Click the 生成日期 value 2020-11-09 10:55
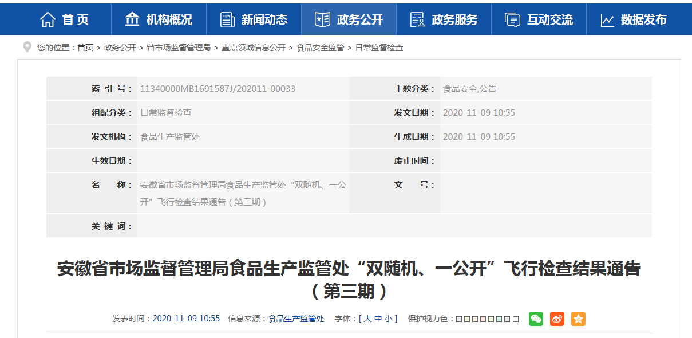 point(479,137)
